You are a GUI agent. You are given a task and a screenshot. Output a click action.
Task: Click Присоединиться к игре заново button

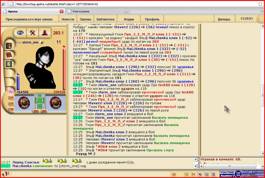29,19
